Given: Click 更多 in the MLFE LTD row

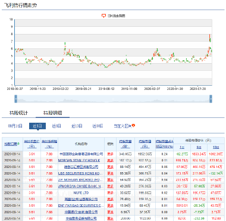Looking at the screenshot, I should pos(110,193).
